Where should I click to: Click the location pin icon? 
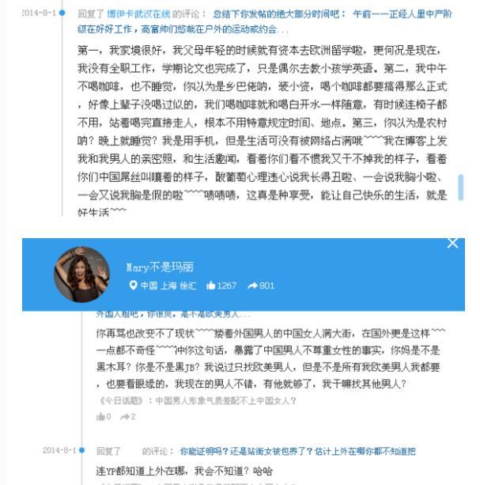pos(133,285)
